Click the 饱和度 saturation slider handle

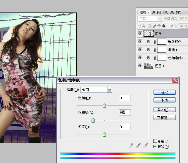click(x=93, y=120)
